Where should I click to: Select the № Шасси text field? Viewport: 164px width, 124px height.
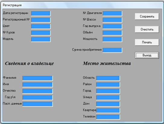pyautogui.click(x=112, y=20)
